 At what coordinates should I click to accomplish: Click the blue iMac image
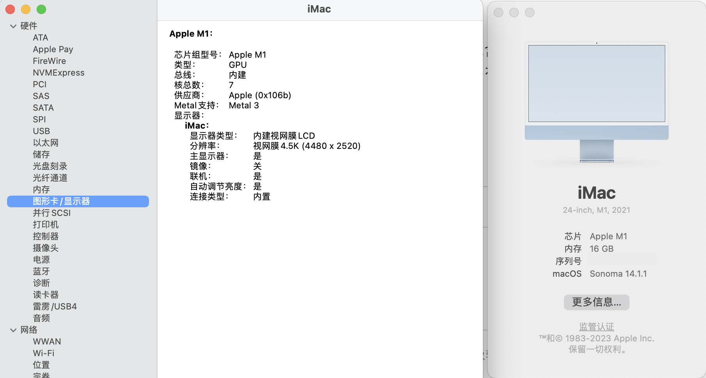596,102
